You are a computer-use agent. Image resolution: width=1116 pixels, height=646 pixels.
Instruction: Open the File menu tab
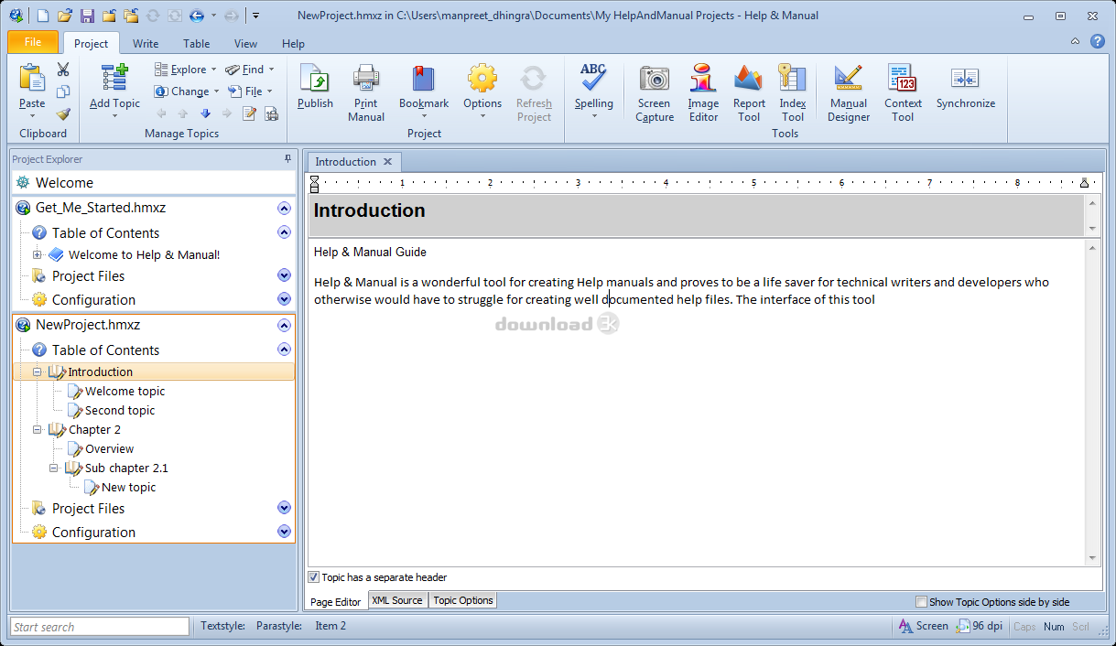click(x=33, y=43)
